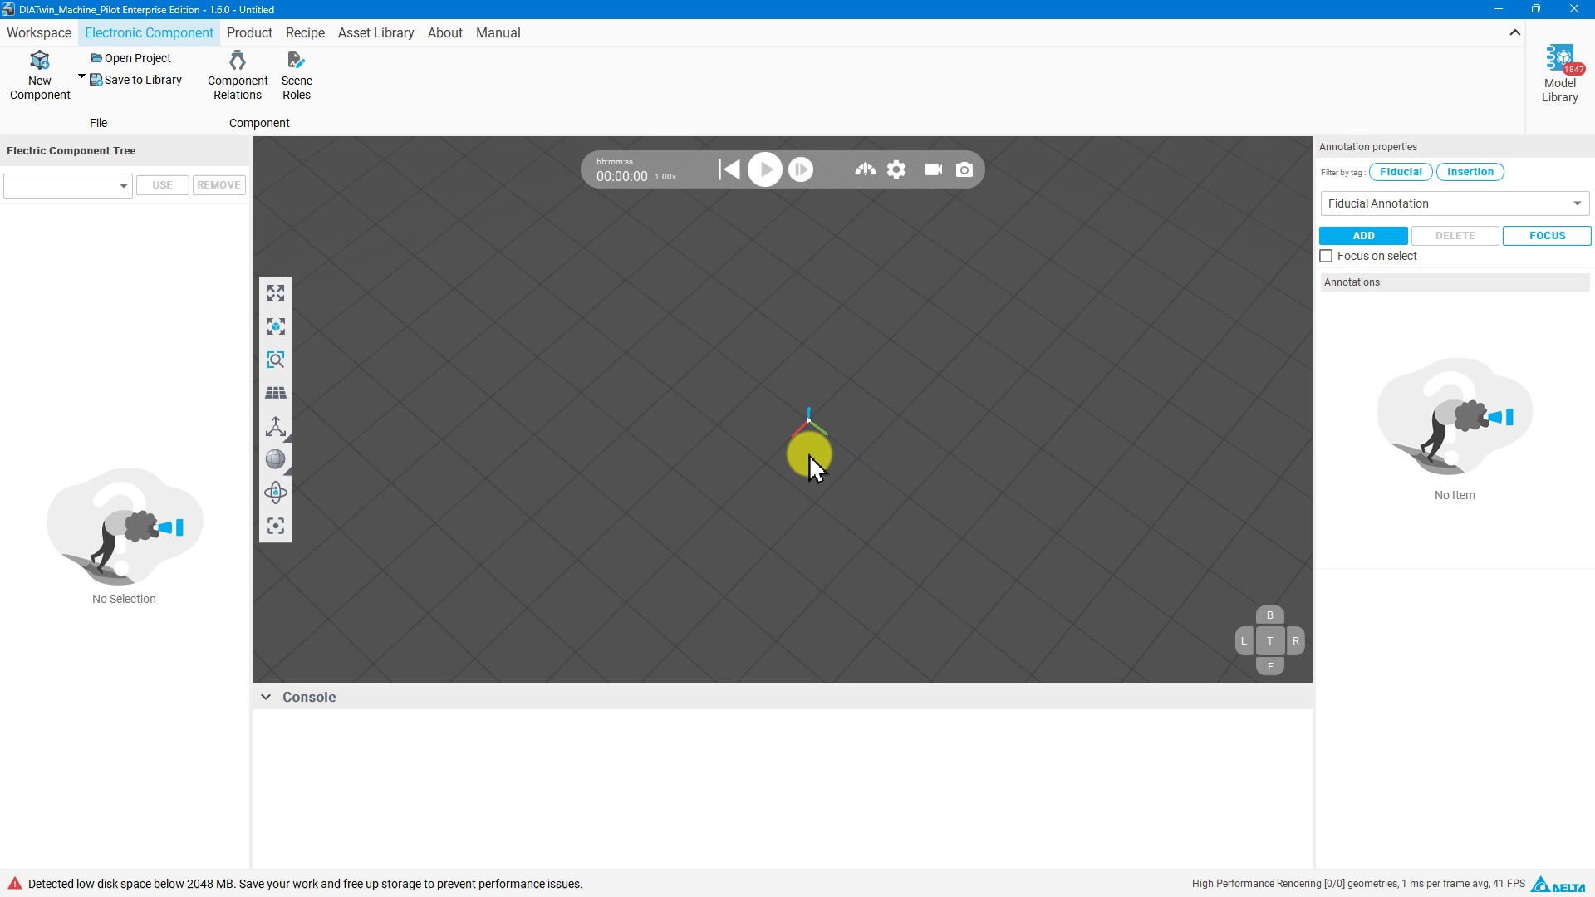The width and height of the screenshot is (1595, 897).
Task: Click the low disk space warning message
Action: click(x=305, y=884)
